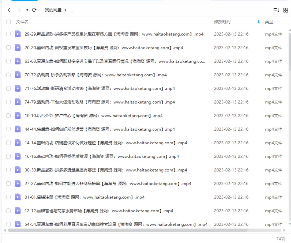The height and width of the screenshot is (243, 291).
Task: Click video icon of 12-12.品牌管理 file
Action: coord(18,211)
